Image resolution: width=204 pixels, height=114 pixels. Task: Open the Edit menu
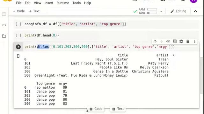coord(28,3)
